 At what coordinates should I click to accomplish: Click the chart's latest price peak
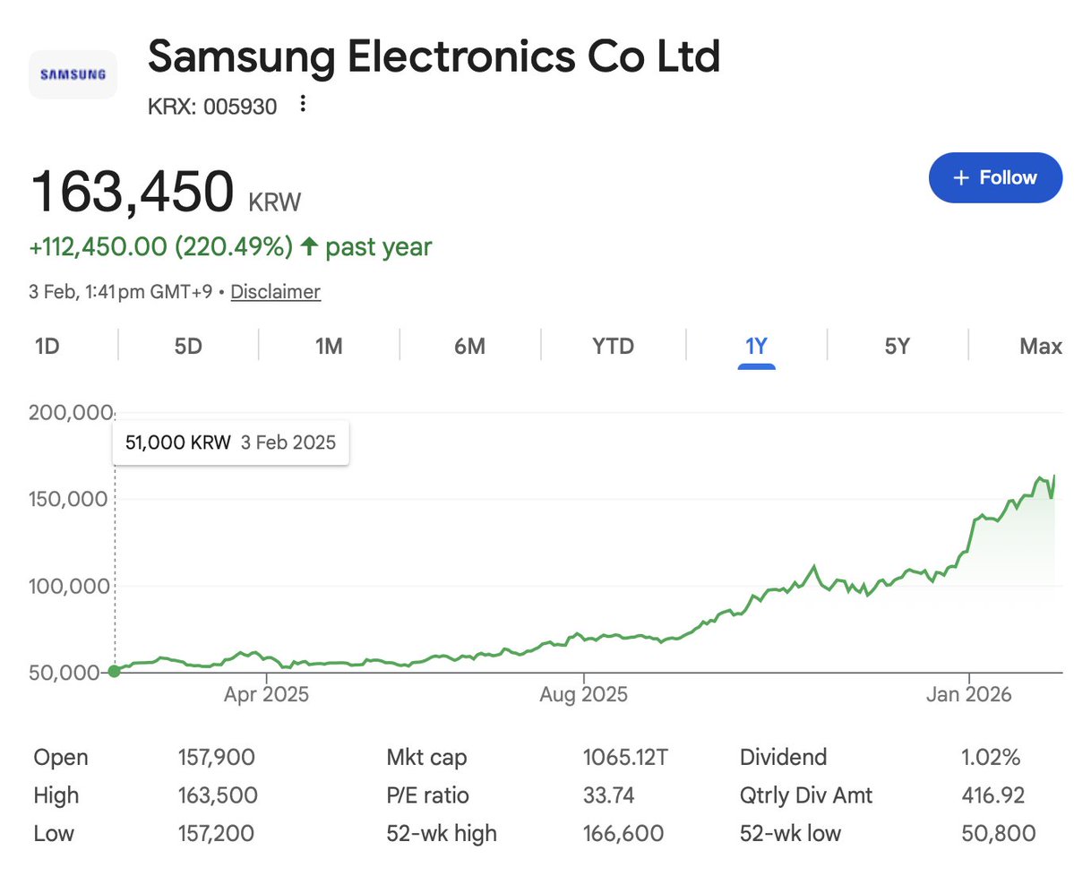(1054, 476)
